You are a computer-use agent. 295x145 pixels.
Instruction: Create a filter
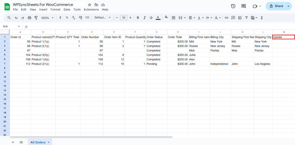click(x=246, y=18)
